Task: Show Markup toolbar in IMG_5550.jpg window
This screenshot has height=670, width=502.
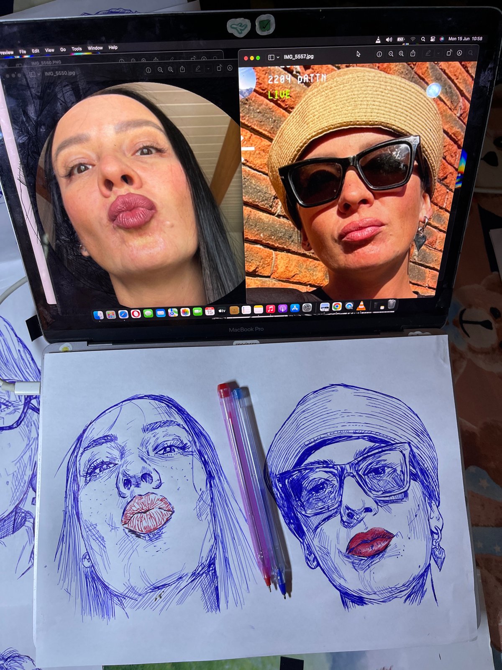Action: (230, 67)
